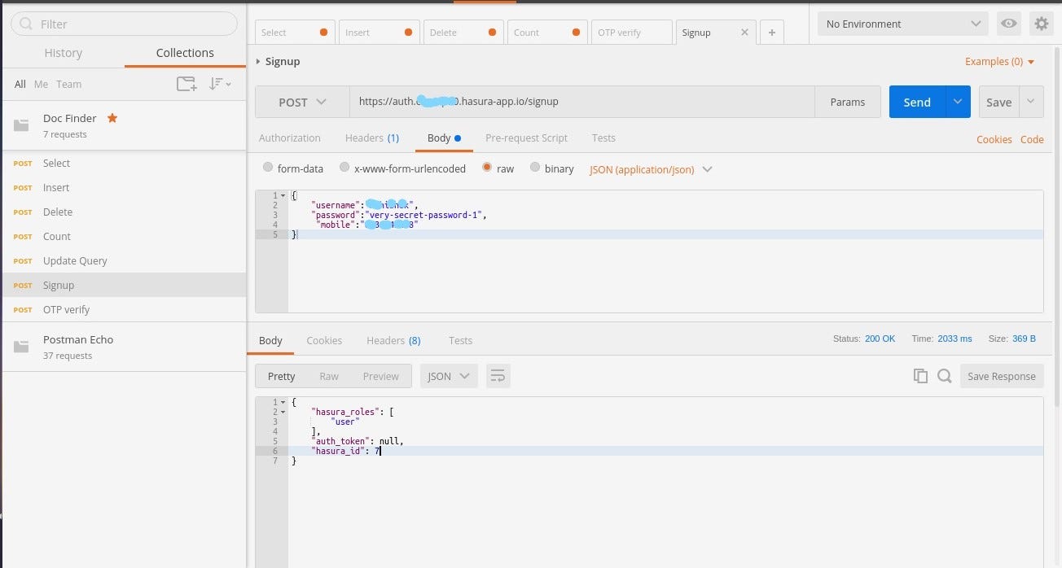1062x568 pixels.
Task: Open the Update Query request in sidebar
Action: coord(124,260)
